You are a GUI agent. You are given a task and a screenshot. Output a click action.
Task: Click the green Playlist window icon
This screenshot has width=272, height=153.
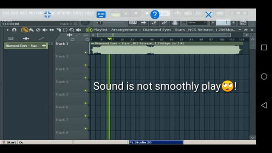pos(89,30)
